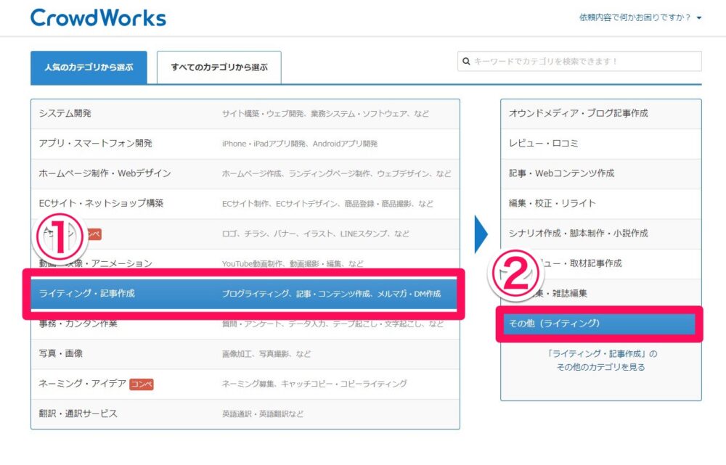Click the search magnifier icon
This screenshot has width=726, height=465.
466,62
